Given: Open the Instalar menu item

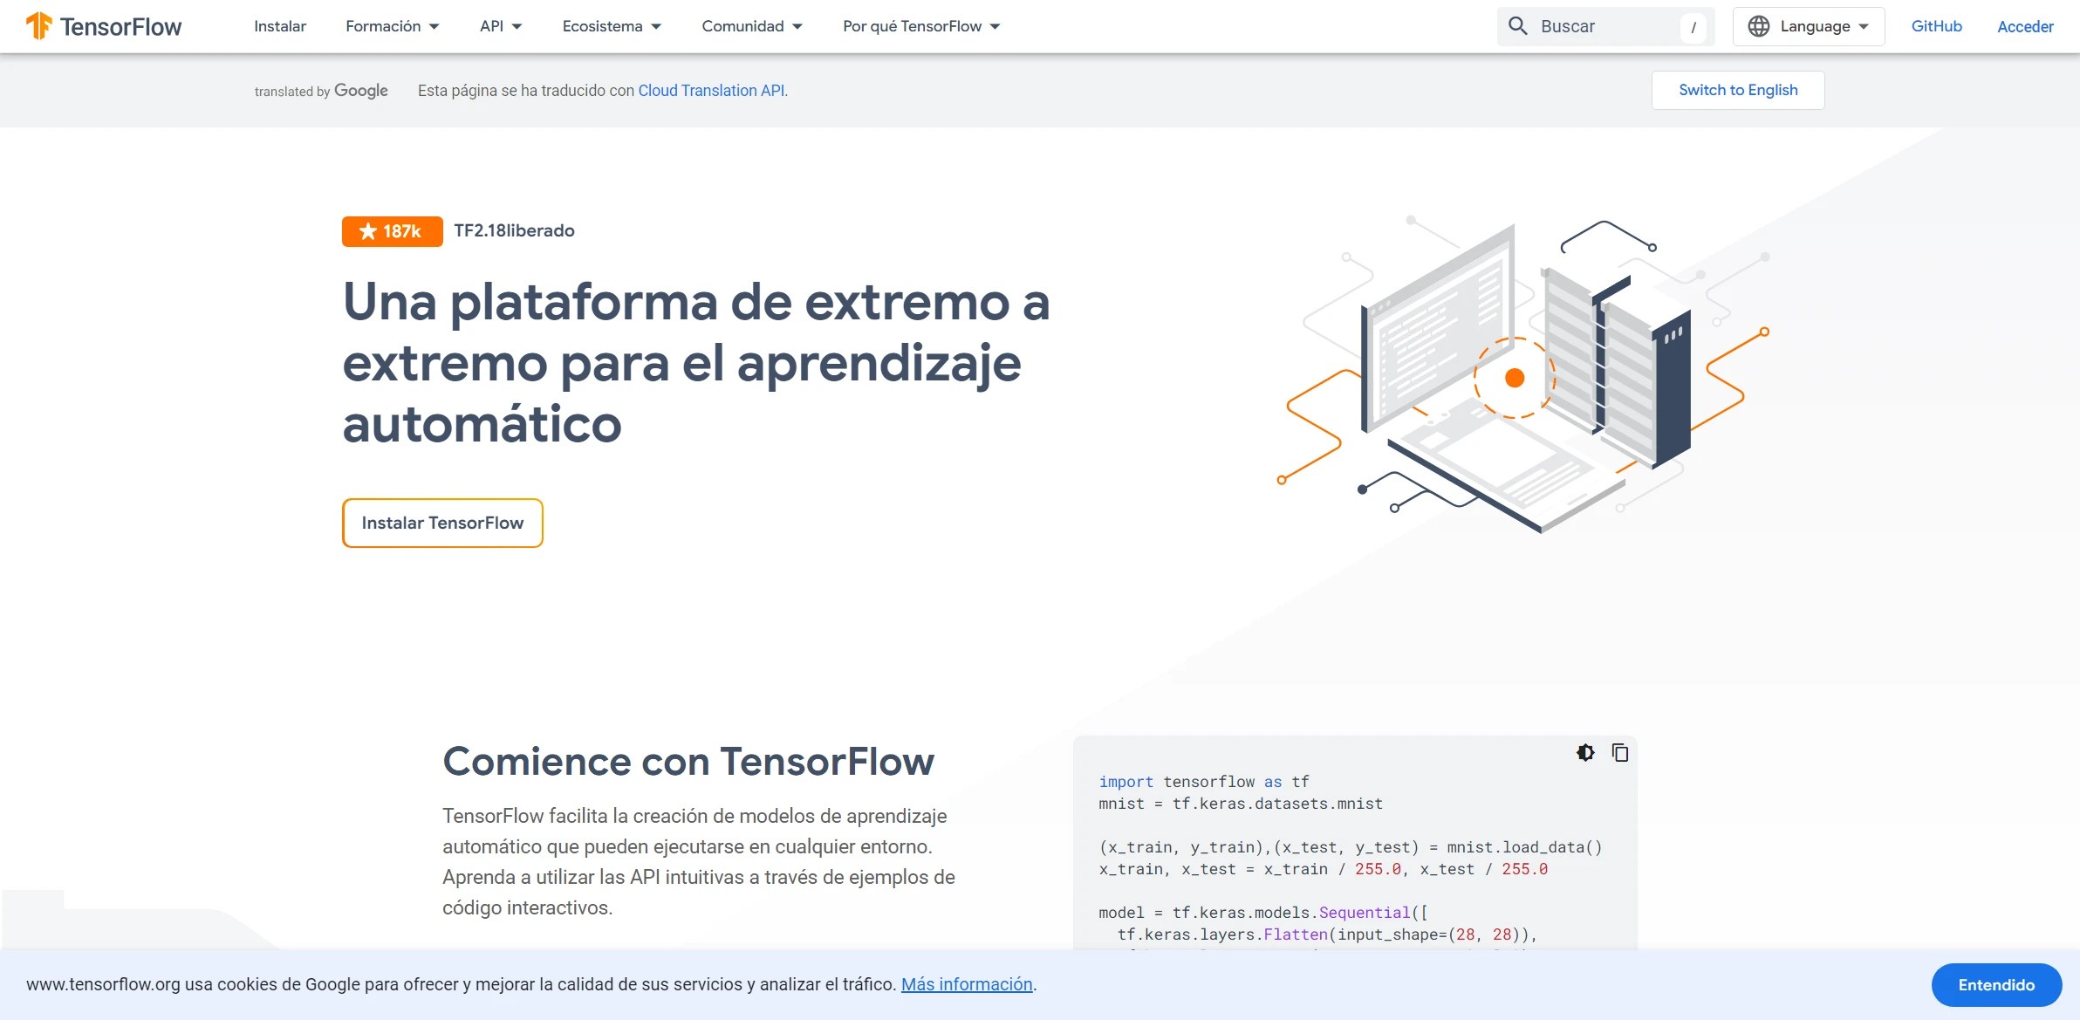Looking at the screenshot, I should 280,26.
